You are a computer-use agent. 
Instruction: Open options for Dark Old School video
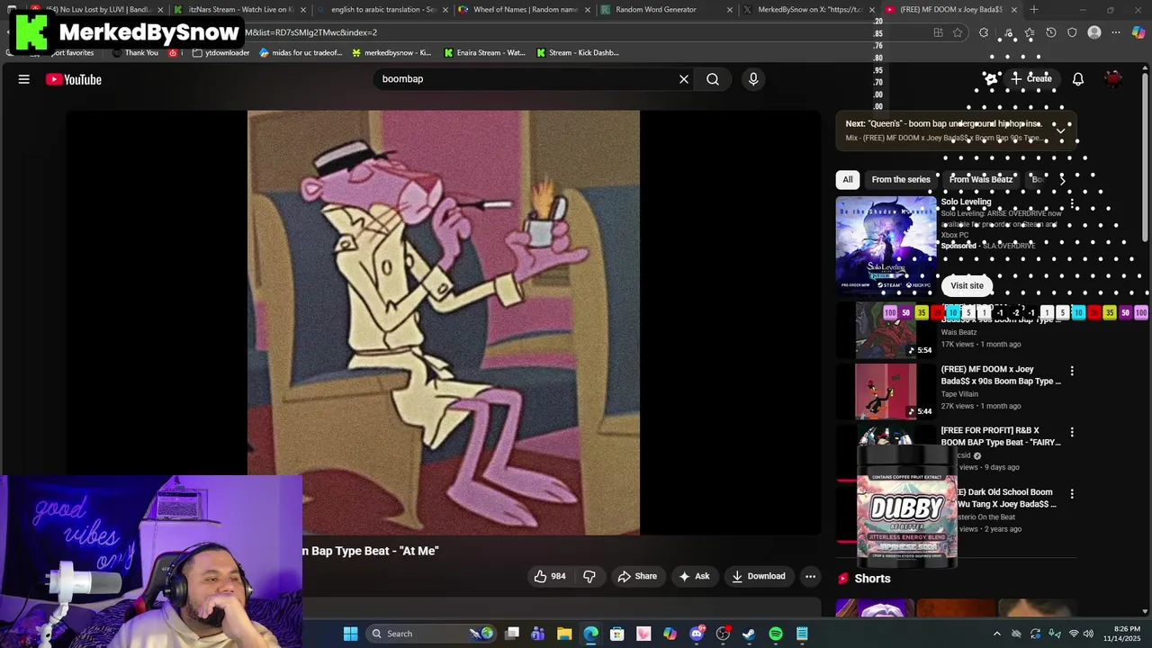point(1071,493)
